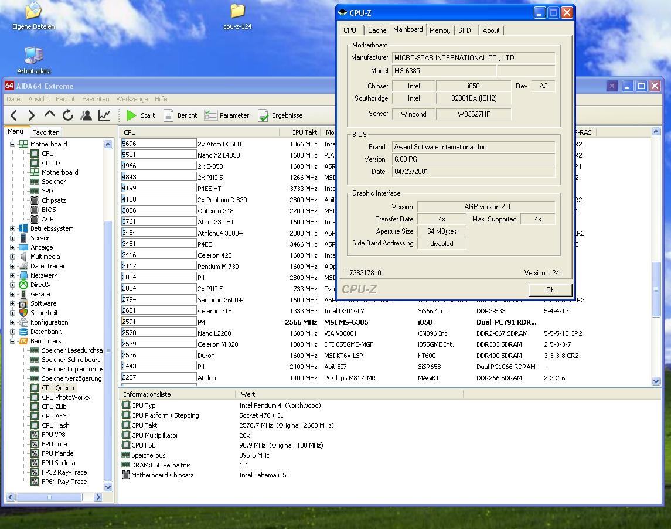
Task: Click the user profile icon in toolbar
Action: (86, 115)
